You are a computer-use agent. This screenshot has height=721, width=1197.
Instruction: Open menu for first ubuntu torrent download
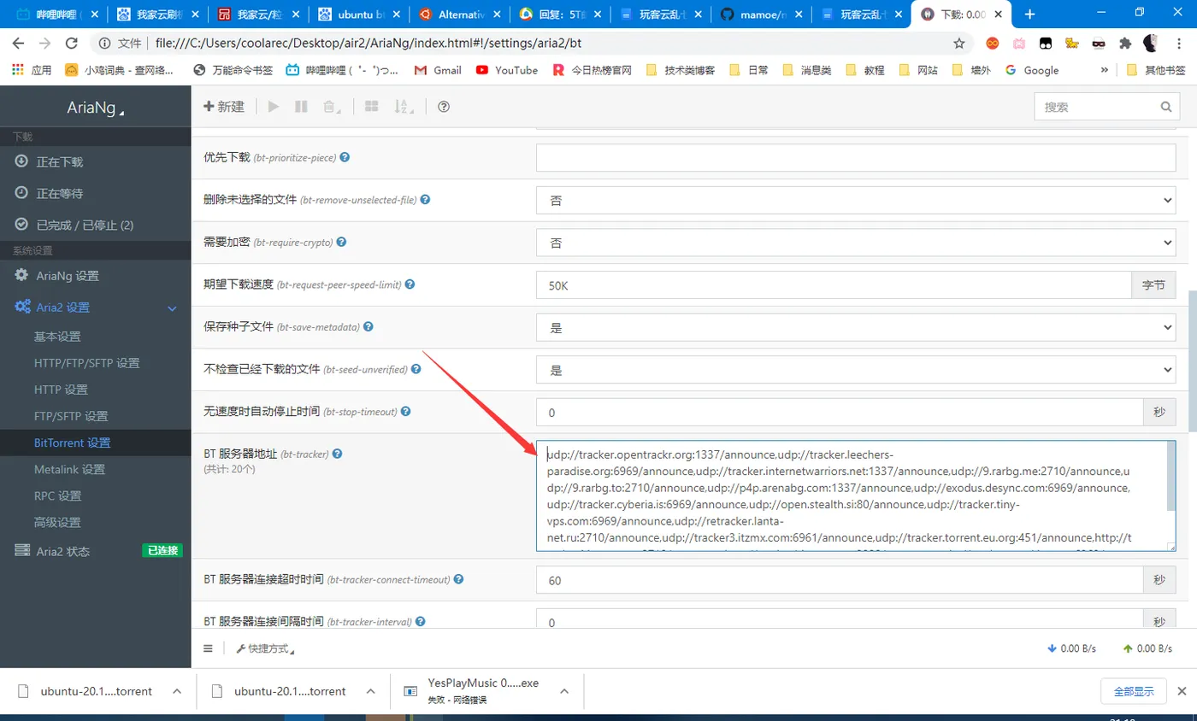coord(177,691)
